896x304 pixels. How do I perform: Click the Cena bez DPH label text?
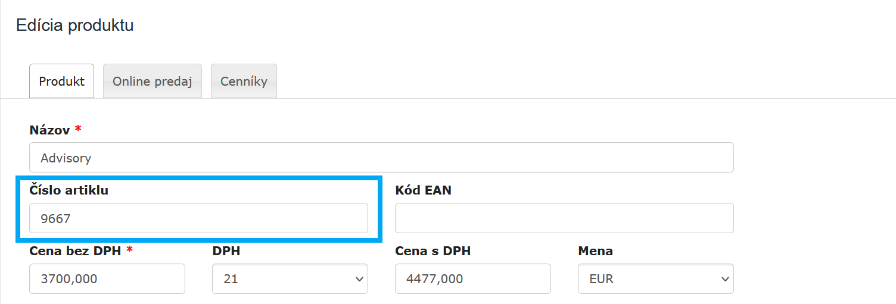click(x=75, y=251)
